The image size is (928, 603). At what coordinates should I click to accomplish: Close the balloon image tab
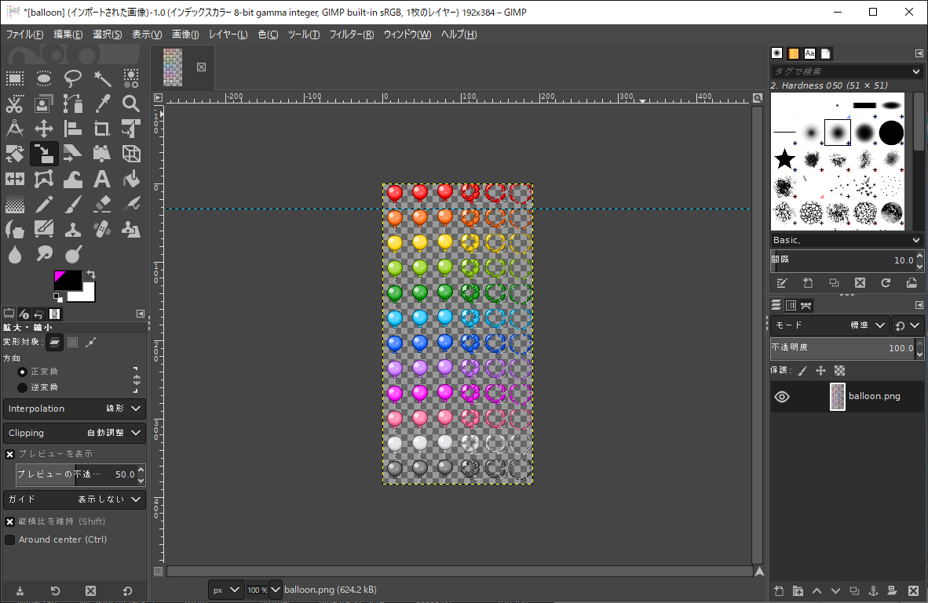pyautogui.click(x=201, y=67)
